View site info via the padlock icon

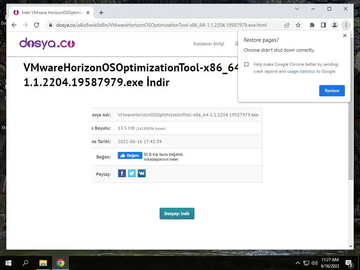click(51, 25)
